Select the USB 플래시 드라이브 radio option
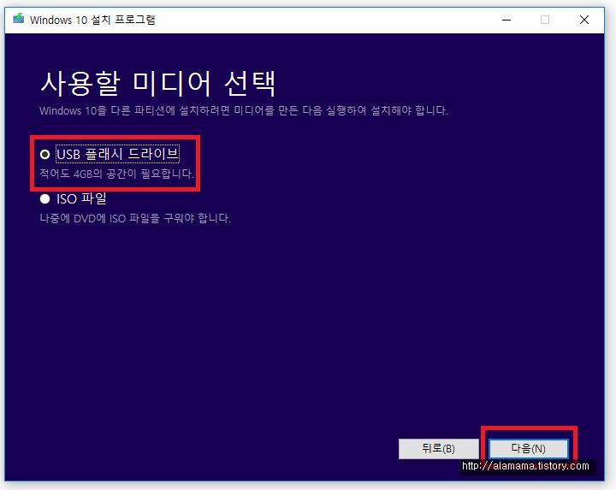 (44, 154)
